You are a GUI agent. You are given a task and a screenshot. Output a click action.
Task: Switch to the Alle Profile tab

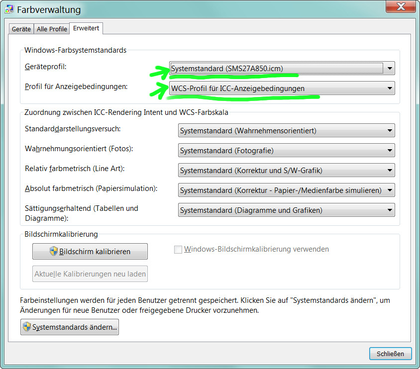[x=52, y=29]
